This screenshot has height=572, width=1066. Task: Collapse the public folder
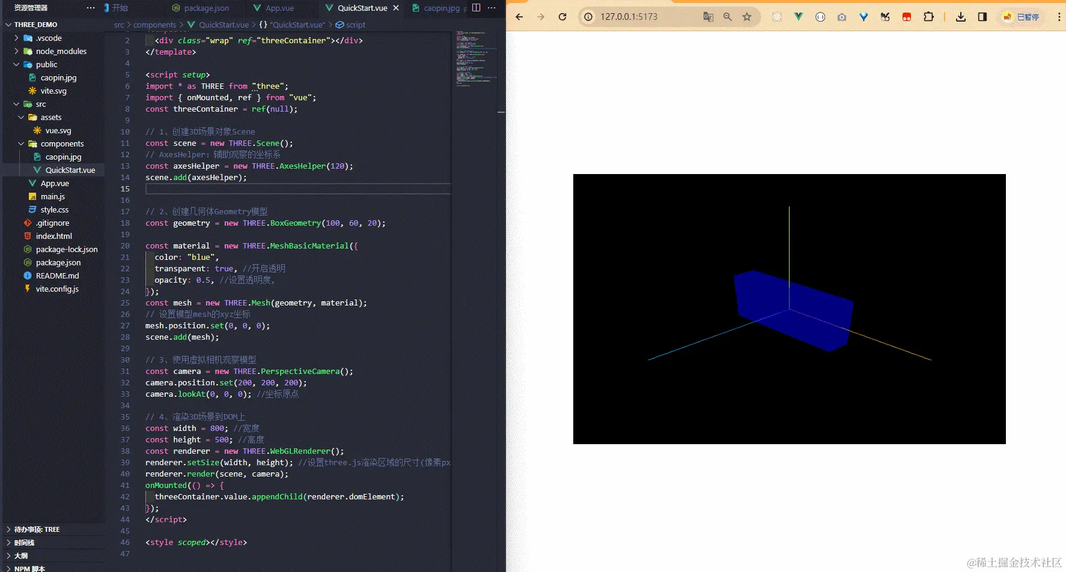(46, 64)
